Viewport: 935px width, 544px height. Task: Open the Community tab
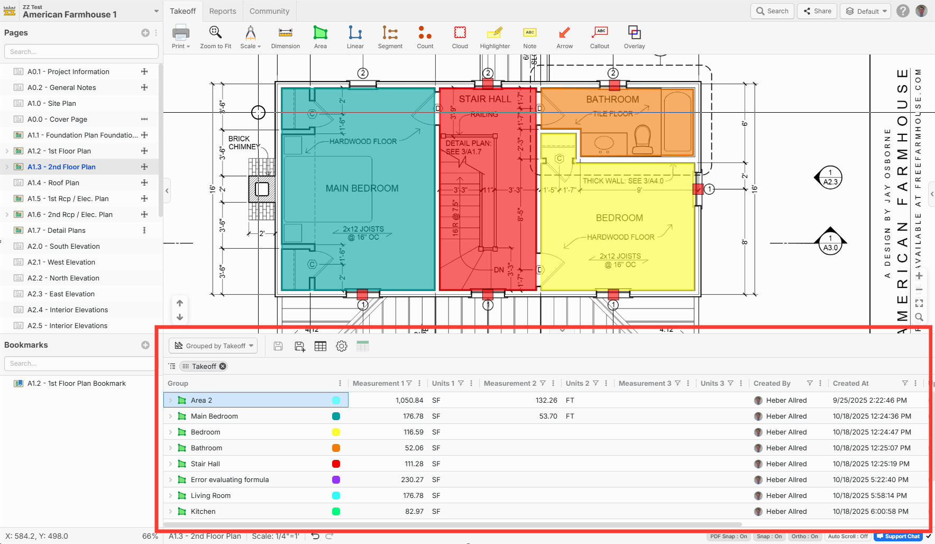269,11
